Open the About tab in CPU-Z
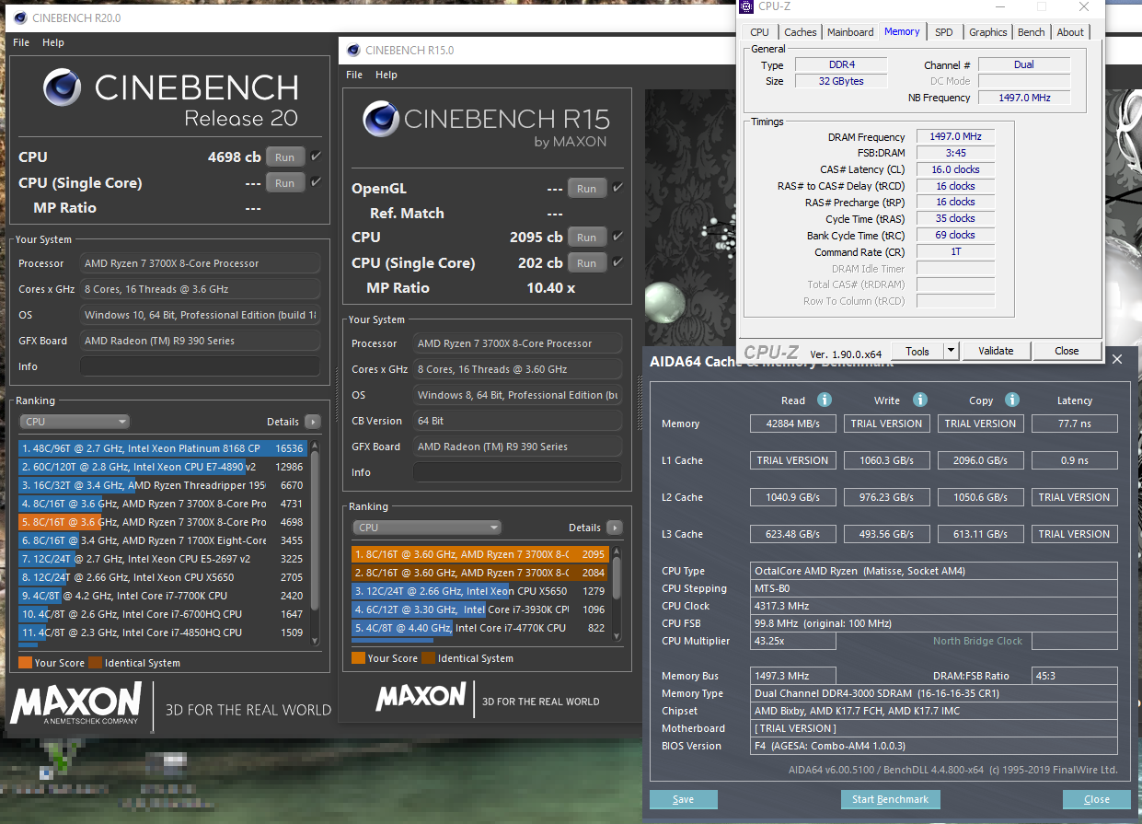1142x824 pixels. tap(1070, 32)
